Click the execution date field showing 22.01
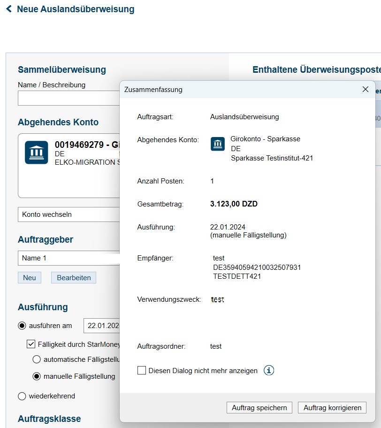Image resolution: width=381 pixels, height=428 pixels. (x=101, y=326)
